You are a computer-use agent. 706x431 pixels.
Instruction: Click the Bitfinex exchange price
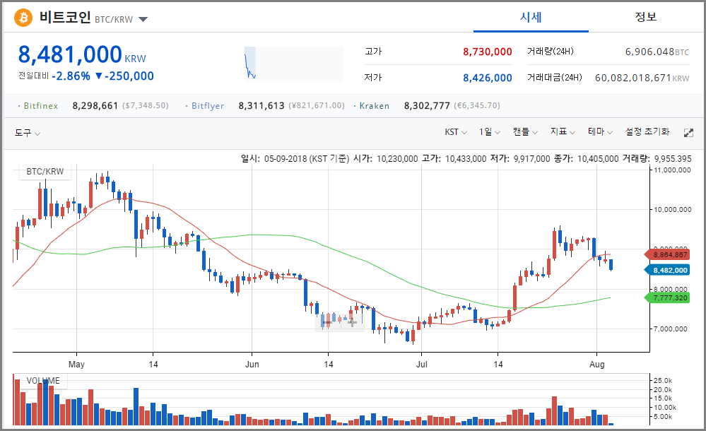pos(95,106)
